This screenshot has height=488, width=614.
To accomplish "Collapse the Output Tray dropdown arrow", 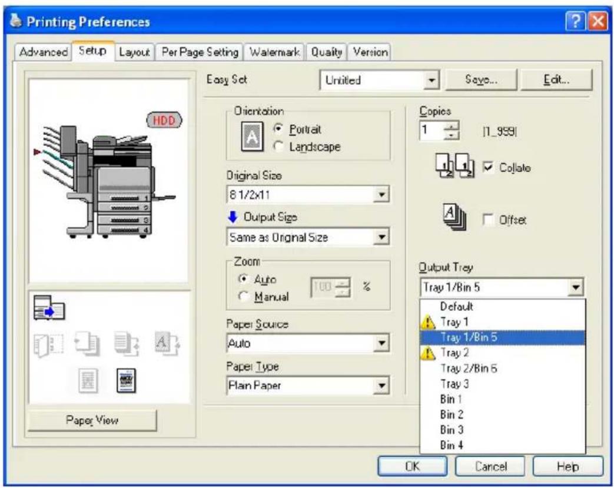I will [575, 287].
